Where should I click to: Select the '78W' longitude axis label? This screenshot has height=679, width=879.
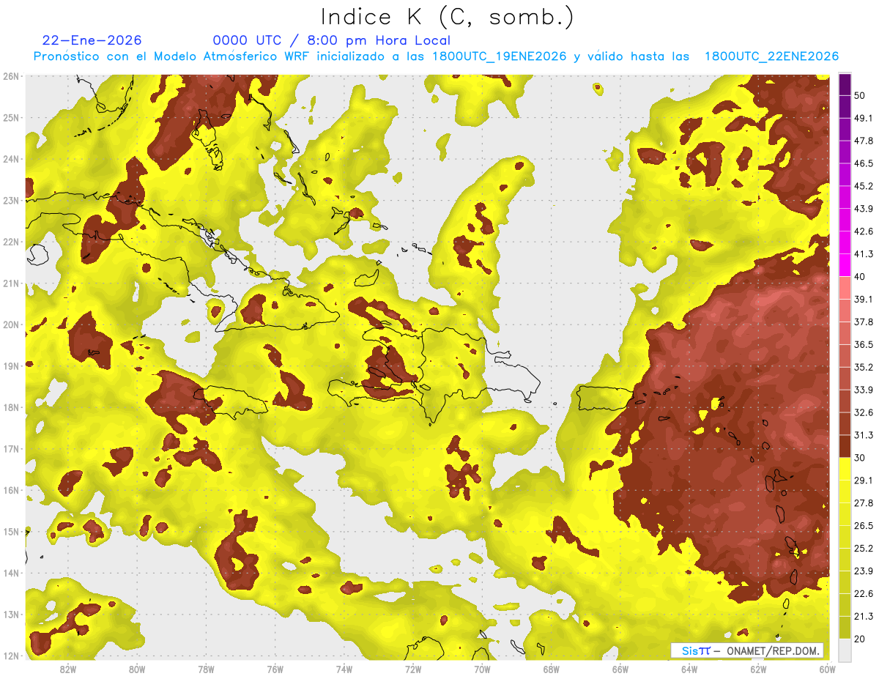click(206, 669)
